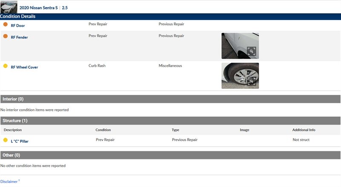Collapse the Other (0) section header
The height and width of the screenshot is (187, 341).
coord(170,155)
